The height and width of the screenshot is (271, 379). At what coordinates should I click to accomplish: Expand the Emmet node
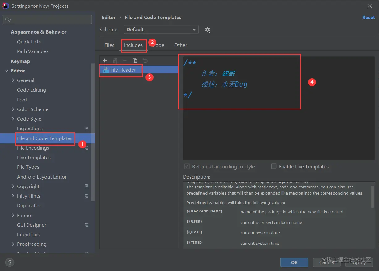point(13,216)
